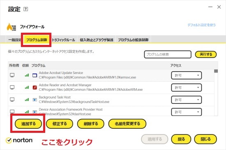Image resolution: width=226 pixels, height=150 pixels.
Task: Select the Background Task Host row text
Action: [x=55, y=97]
